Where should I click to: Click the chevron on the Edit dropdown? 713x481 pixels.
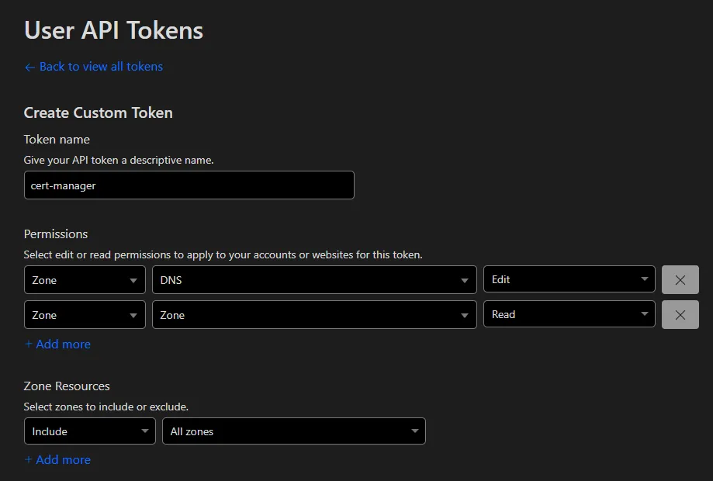pyautogui.click(x=644, y=279)
